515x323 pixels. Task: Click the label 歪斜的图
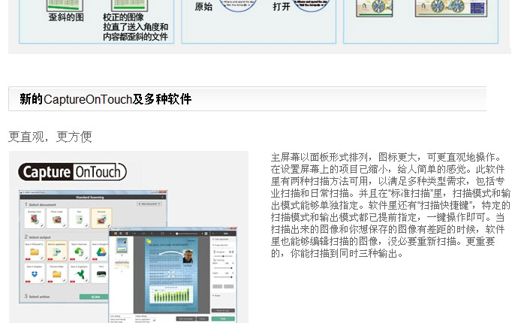66,17
